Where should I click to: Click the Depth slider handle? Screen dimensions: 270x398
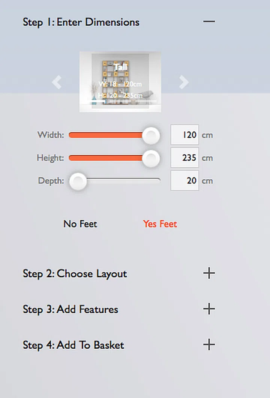pyautogui.click(x=78, y=181)
